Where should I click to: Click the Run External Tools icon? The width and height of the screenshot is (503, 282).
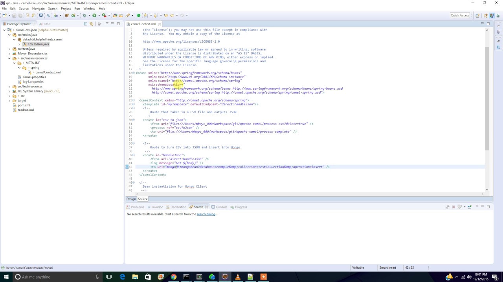104,15
